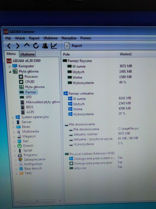156x209 pixels.
Task: Select the Konfiguracja tree item
Action: (x=33, y=164)
